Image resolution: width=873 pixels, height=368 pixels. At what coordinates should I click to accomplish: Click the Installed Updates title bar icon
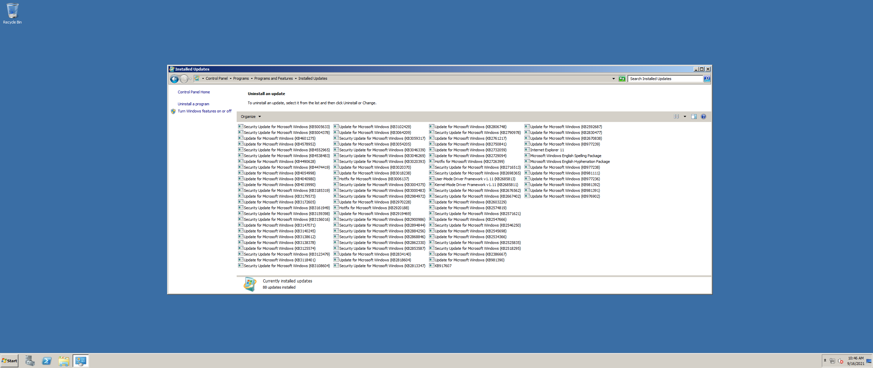click(x=172, y=69)
